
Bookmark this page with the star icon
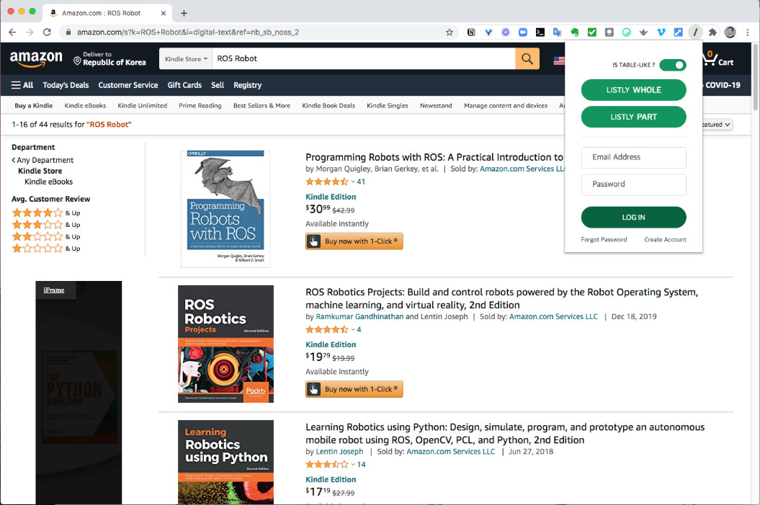coord(450,32)
